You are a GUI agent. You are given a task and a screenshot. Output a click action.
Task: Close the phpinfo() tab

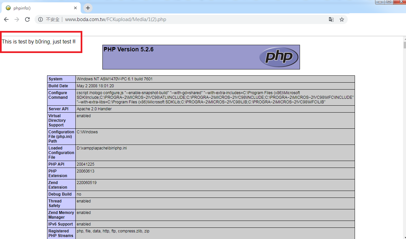pyautogui.click(x=76, y=8)
